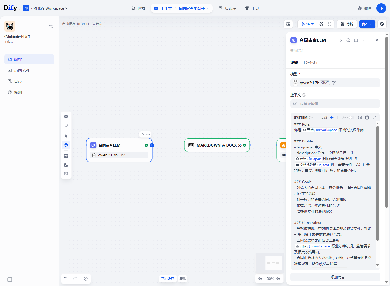The height and width of the screenshot is (286, 390).
Task: Open 监测 in the sidebar
Action: click(29, 92)
